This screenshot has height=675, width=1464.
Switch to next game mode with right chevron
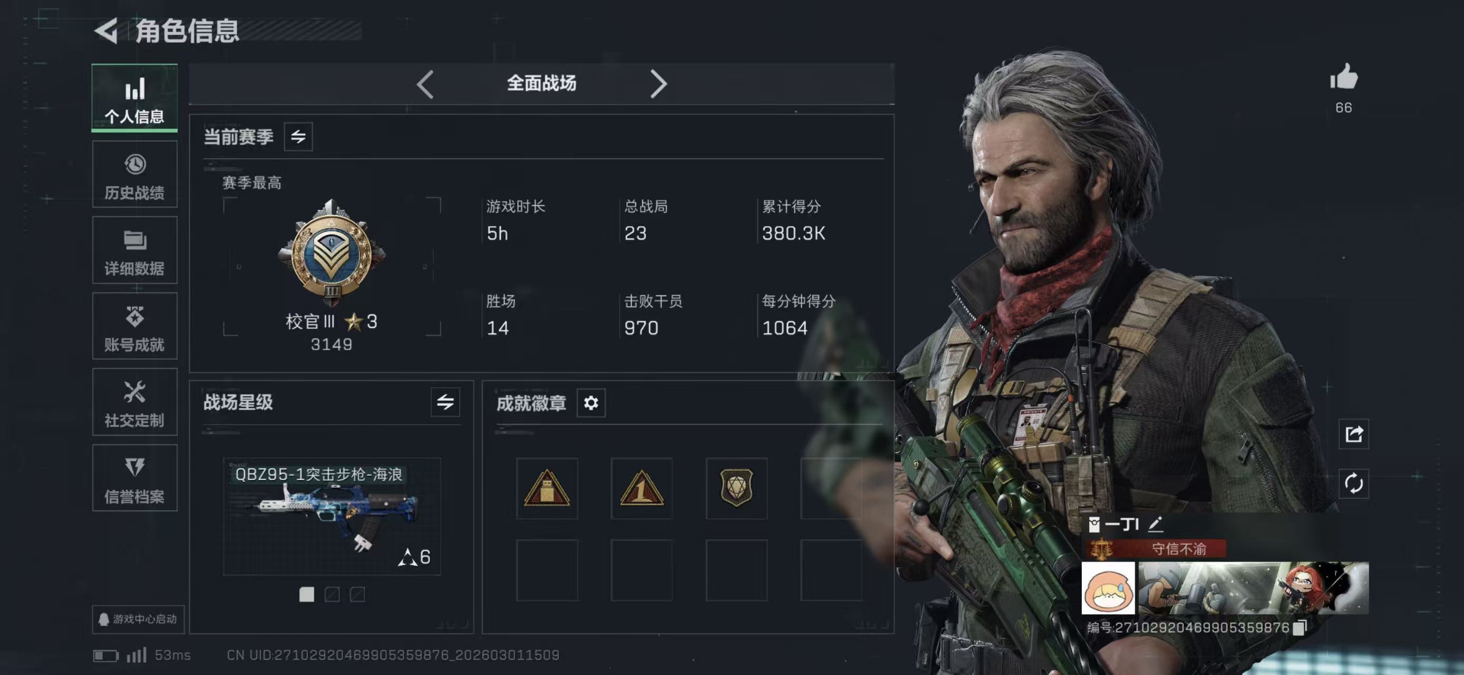click(x=658, y=84)
